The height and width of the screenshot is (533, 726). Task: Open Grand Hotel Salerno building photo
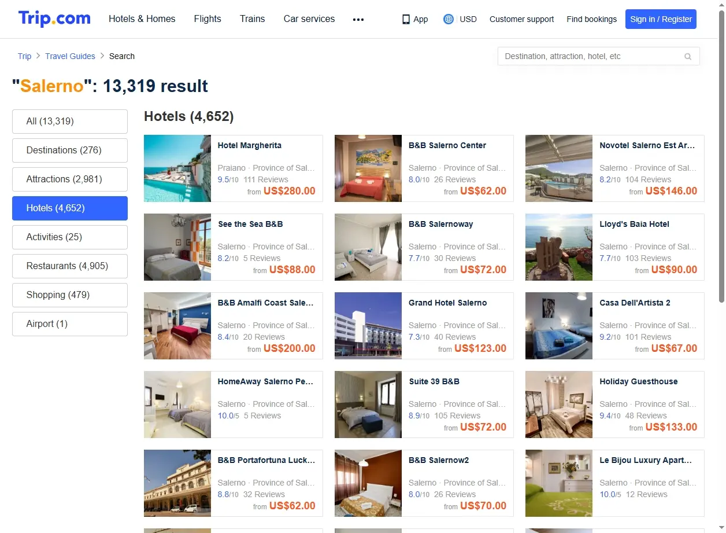(x=368, y=326)
